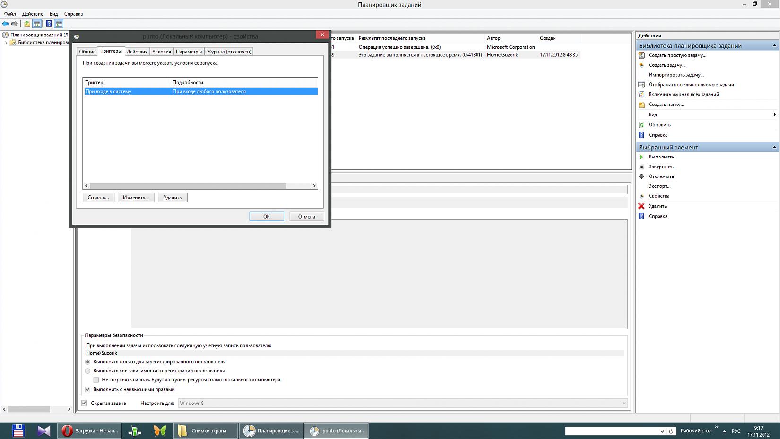Open Свойства in the Actions pane
Image resolution: width=780 pixels, height=439 pixels.
click(659, 196)
